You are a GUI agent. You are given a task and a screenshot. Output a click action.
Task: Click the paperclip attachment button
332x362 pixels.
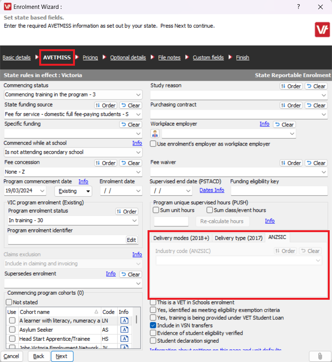coord(320,356)
